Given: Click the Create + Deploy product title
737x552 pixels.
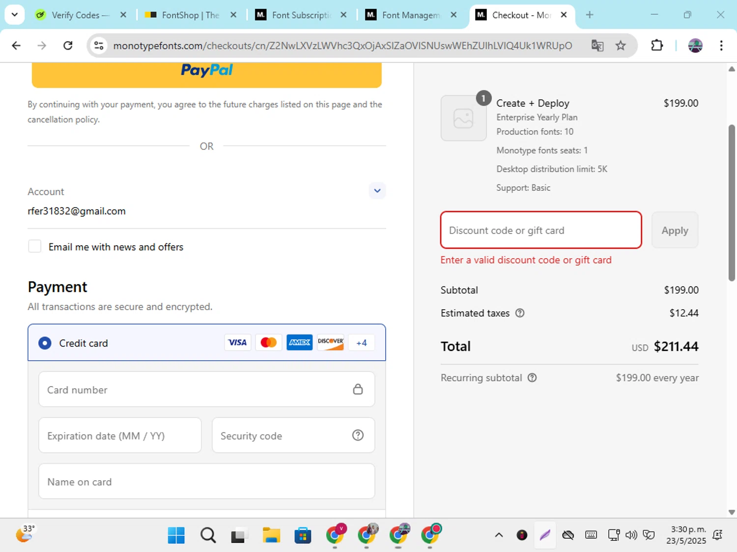Looking at the screenshot, I should 533,103.
